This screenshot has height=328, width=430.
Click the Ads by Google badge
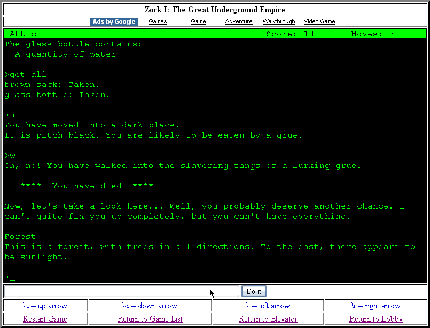[x=114, y=21]
